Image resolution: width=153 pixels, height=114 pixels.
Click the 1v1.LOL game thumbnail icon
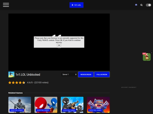11,74
